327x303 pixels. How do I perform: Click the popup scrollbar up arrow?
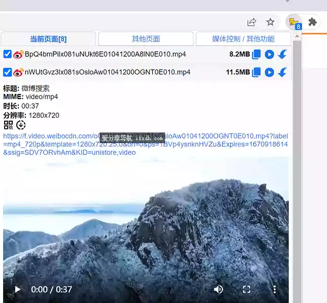coord(297,36)
